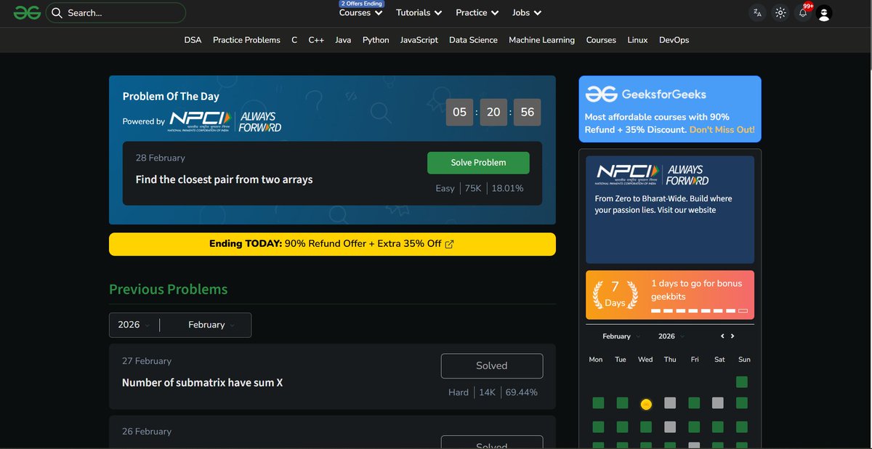Go to next month using calendar right arrow
The height and width of the screenshot is (449, 872).
732,336
